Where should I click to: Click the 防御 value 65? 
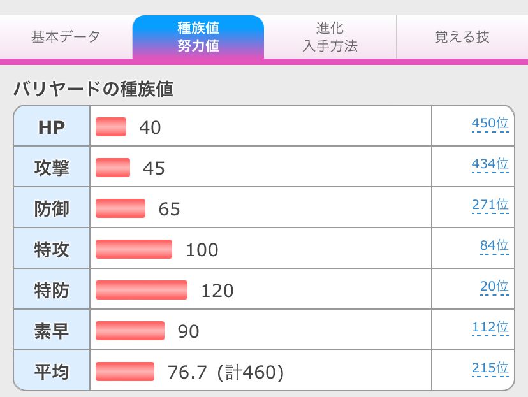(170, 208)
